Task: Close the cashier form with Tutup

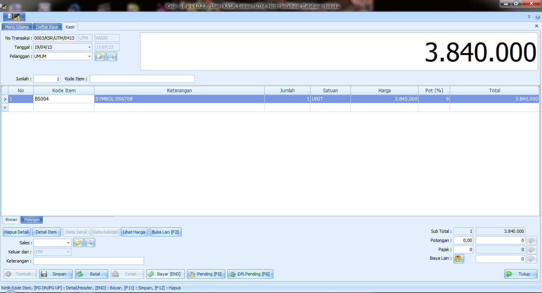Action: coord(521,274)
